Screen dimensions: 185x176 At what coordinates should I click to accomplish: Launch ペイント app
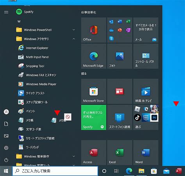click(46, 111)
